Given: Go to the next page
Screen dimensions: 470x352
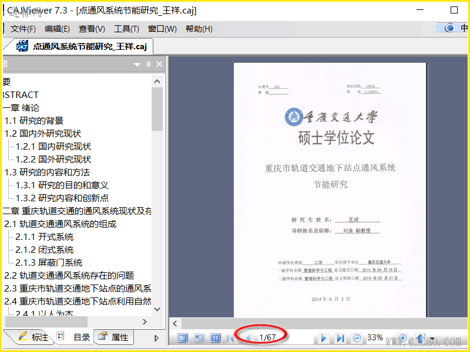Looking at the screenshot, I should pyautogui.click(x=324, y=339).
